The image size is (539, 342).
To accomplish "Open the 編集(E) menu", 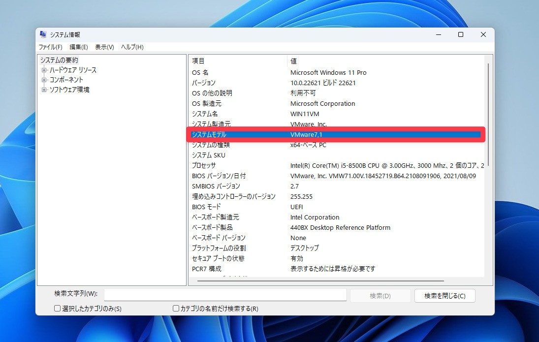I will coord(79,47).
